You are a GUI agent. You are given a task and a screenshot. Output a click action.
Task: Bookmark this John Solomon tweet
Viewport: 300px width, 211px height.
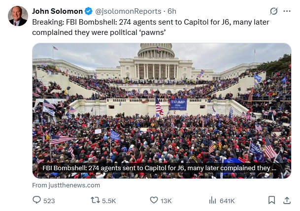coord(271,200)
